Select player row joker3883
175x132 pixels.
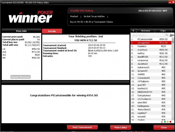tap(151, 102)
